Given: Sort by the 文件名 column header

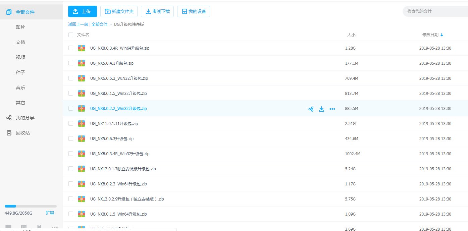Looking at the screenshot, I should (x=83, y=35).
